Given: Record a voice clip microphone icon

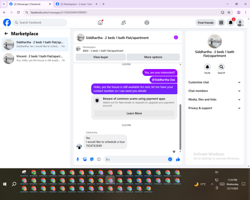Looking at the screenshot, I should [x=77, y=159].
